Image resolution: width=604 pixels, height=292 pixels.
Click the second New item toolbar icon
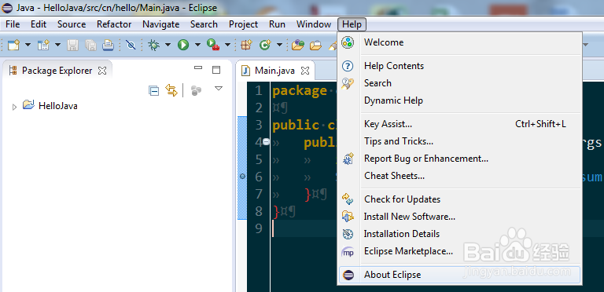pos(43,45)
